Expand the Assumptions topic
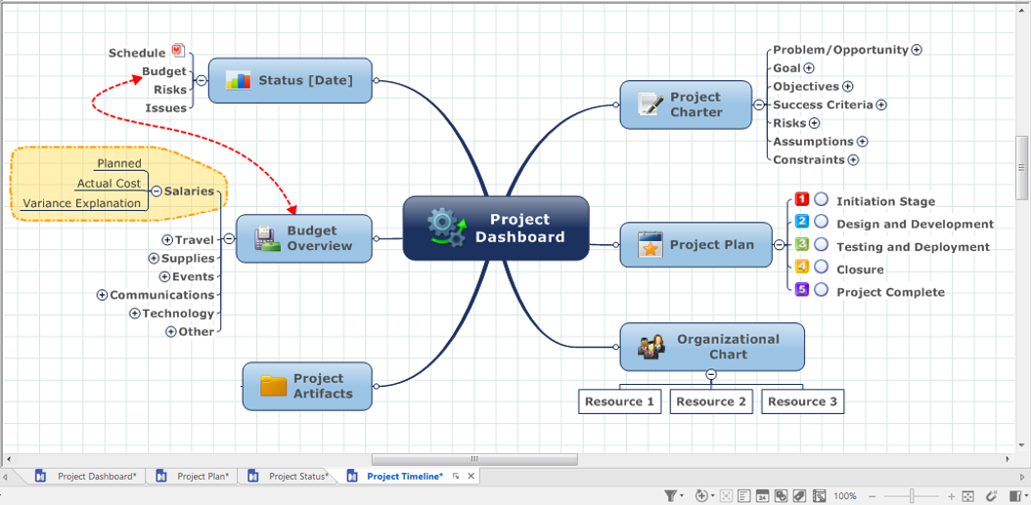 [862, 142]
